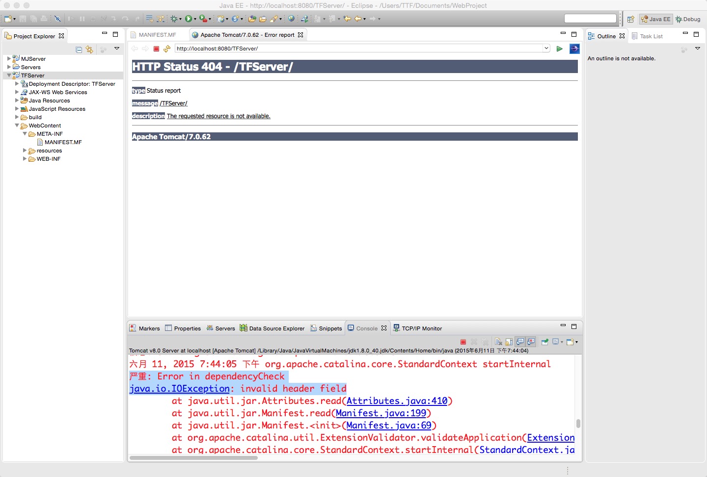
Task: Open Display Selected Console dropdown
Action: click(562, 342)
